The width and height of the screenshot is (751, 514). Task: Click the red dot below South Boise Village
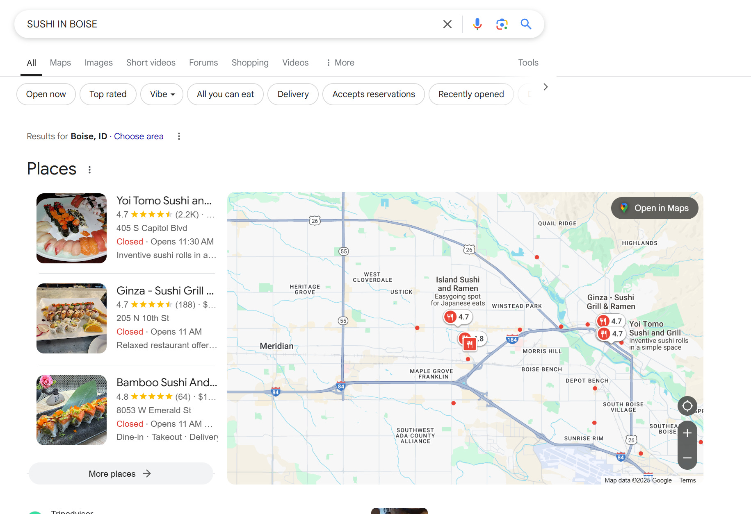tap(594, 423)
